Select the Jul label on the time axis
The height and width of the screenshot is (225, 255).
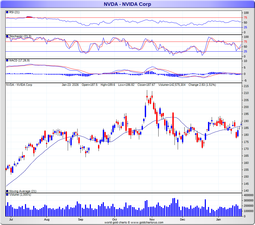coord(11,219)
